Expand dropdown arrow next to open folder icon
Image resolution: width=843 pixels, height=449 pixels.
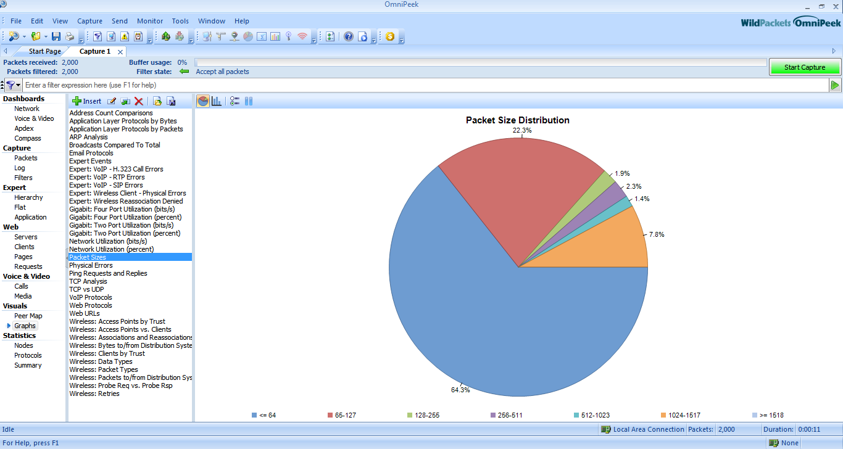pos(46,37)
